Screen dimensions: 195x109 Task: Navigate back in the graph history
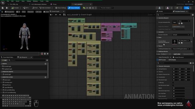pos(56,15)
